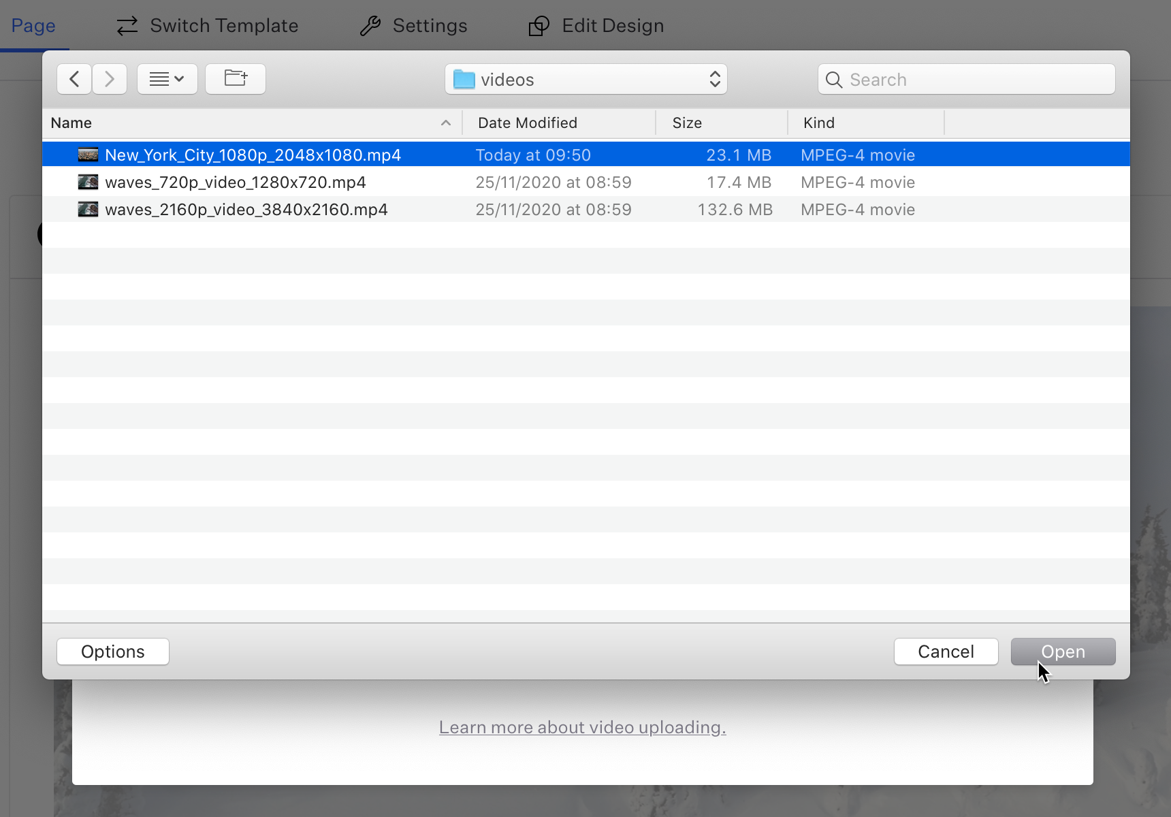Click the 132.6 MB size cell

coord(735,209)
